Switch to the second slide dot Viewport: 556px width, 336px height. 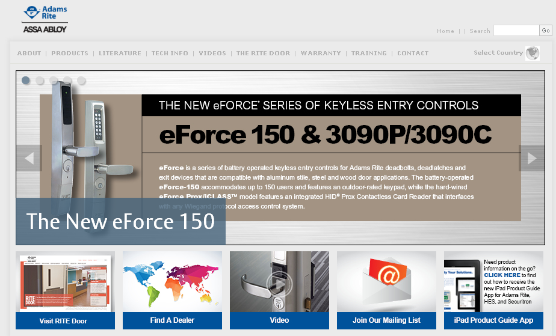(40, 80)
